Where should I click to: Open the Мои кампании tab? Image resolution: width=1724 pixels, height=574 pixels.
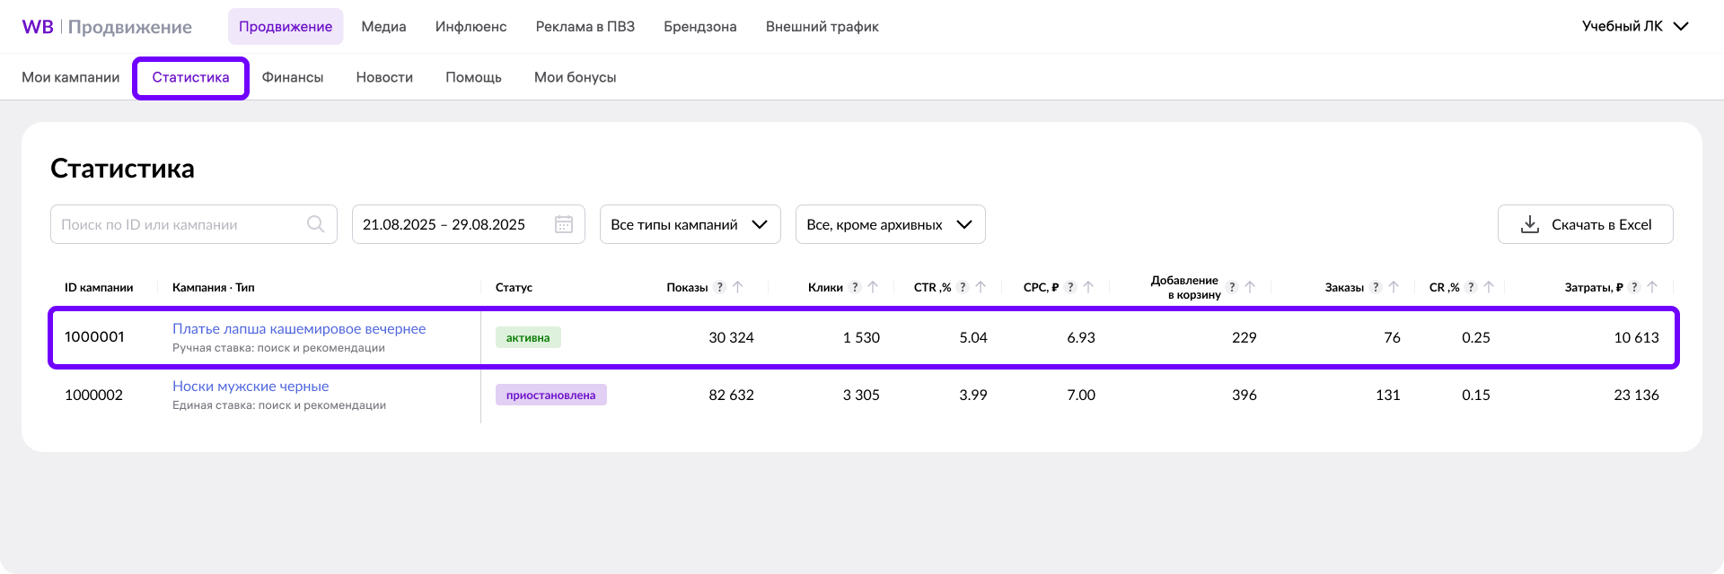pyautogui.click(x=70, y=77)
